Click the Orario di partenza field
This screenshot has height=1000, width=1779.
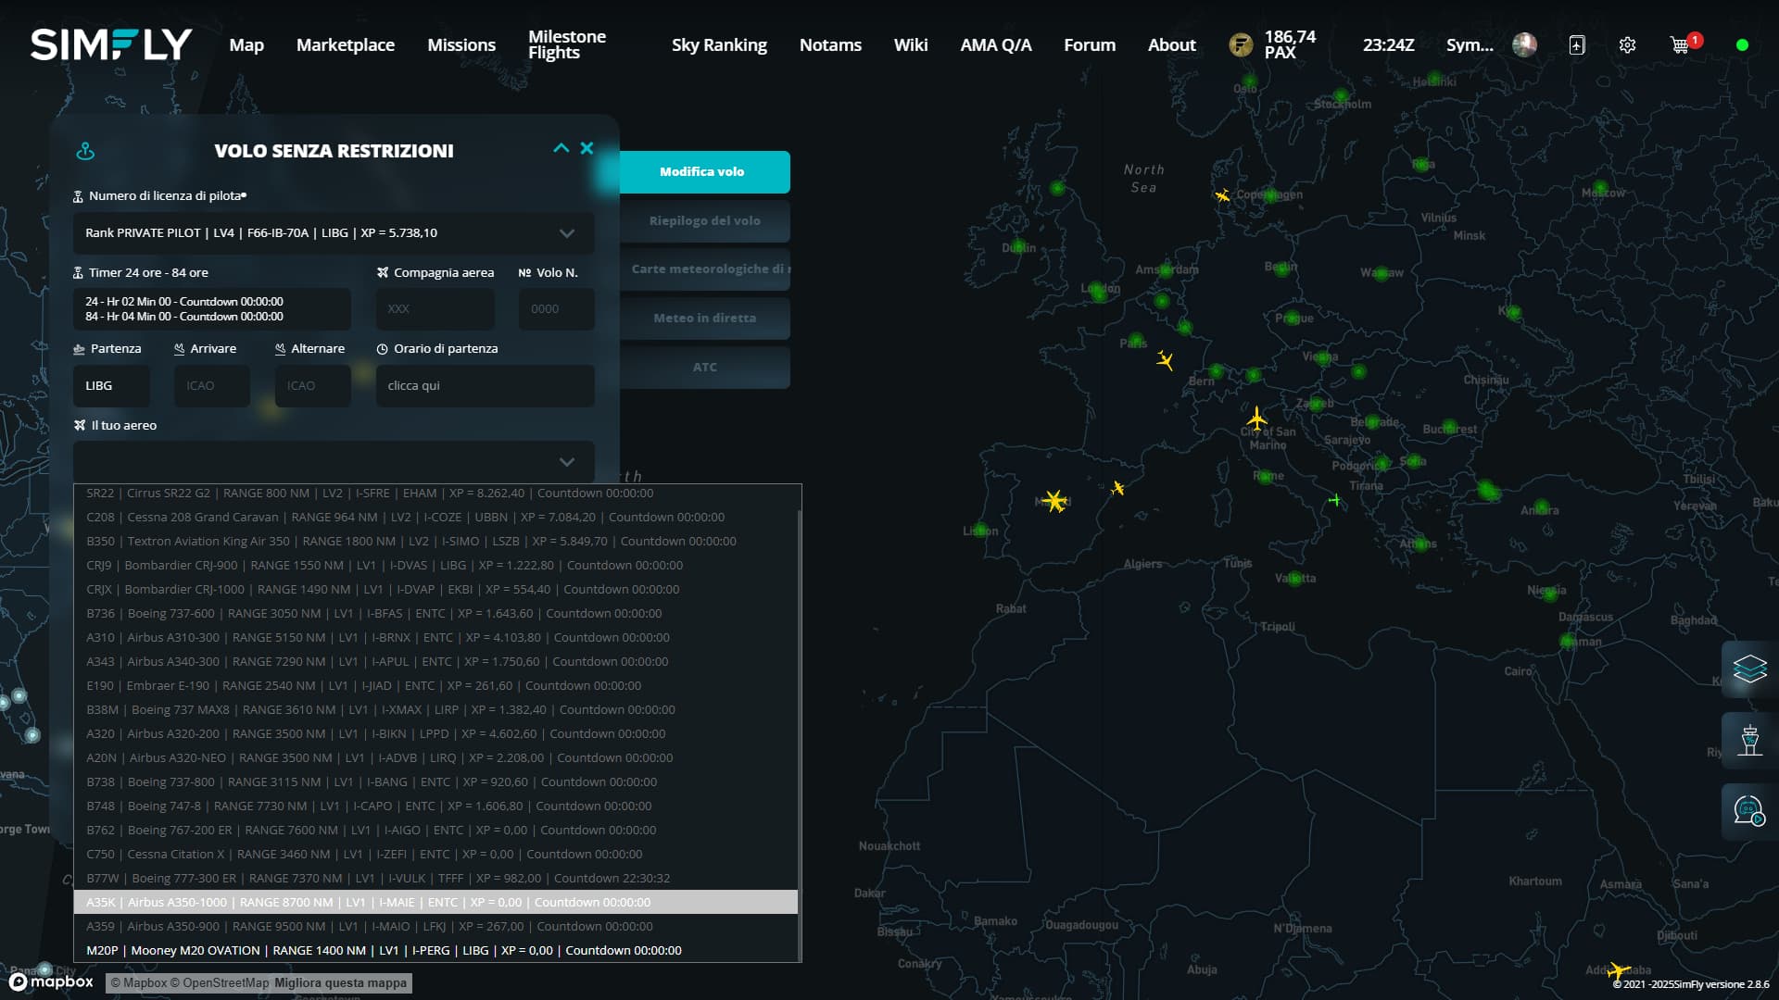485,386
